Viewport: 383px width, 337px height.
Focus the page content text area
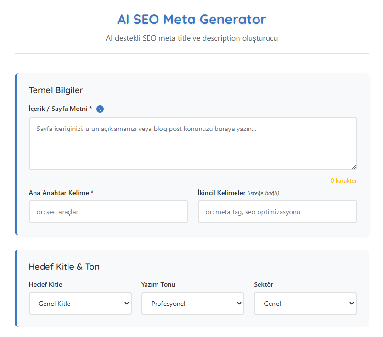coord(192,143)
